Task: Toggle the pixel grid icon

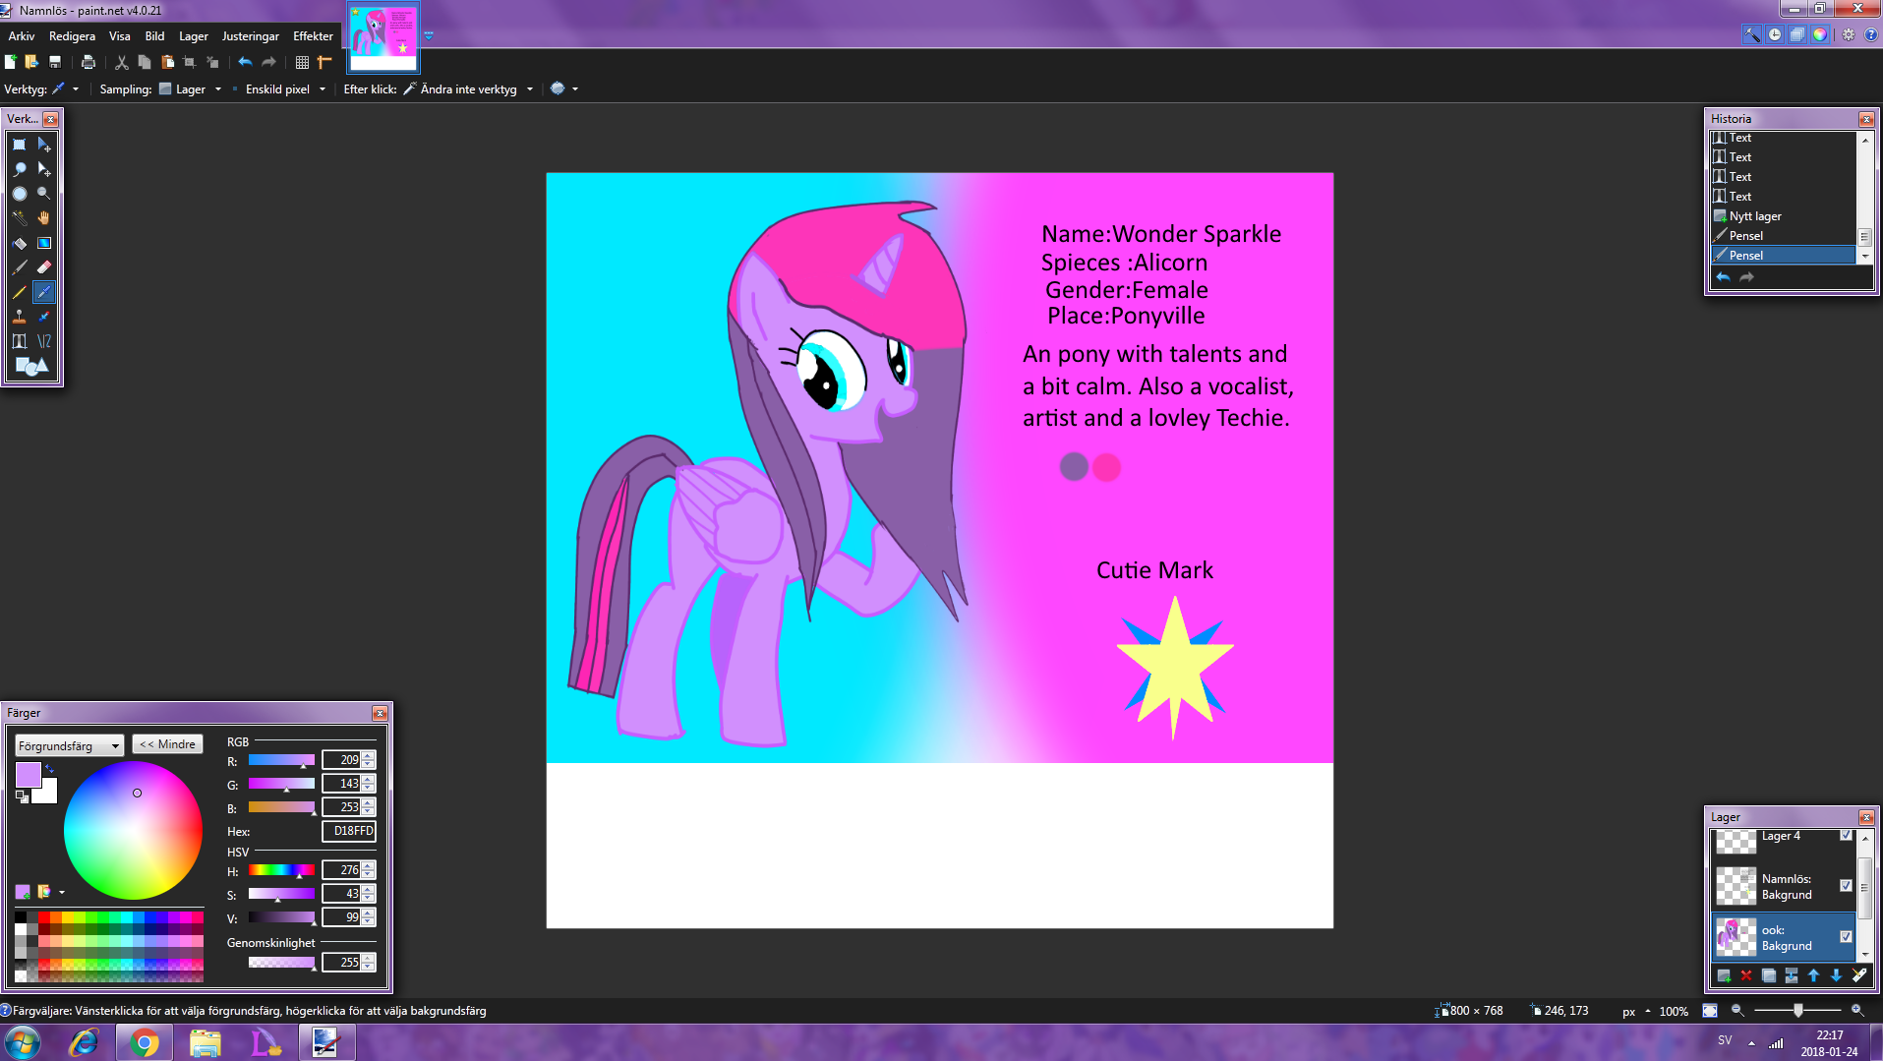Action: pos(302,62)
